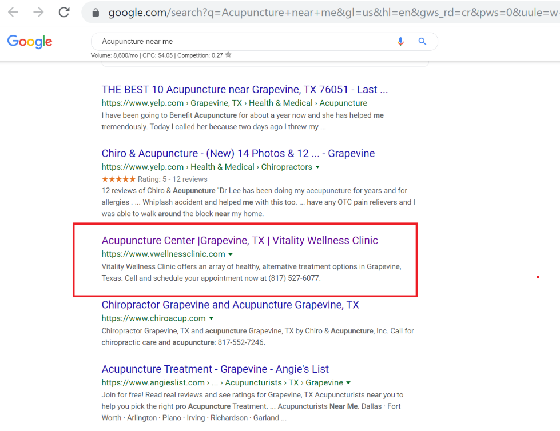The image size is (560, 431).
Task: Click snippet starting 'Join for free! Read real reviews'
Action: pyautogui.click(x=252, y=406)
